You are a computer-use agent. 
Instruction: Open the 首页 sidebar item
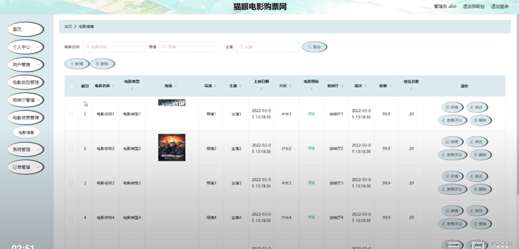tap(25, 29)
